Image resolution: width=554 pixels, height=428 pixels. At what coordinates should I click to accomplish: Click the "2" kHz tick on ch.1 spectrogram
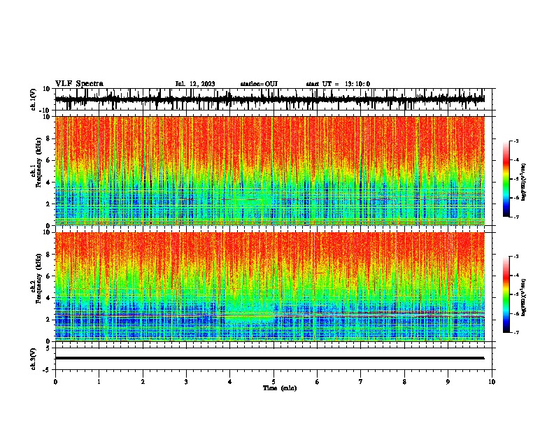click(x=48, y=204)
